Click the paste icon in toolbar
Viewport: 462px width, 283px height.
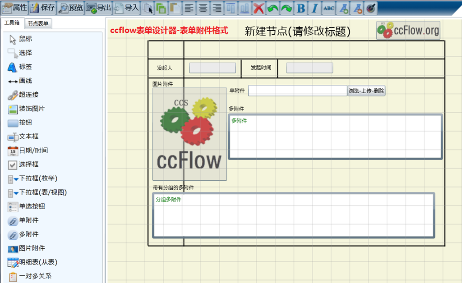175,8
